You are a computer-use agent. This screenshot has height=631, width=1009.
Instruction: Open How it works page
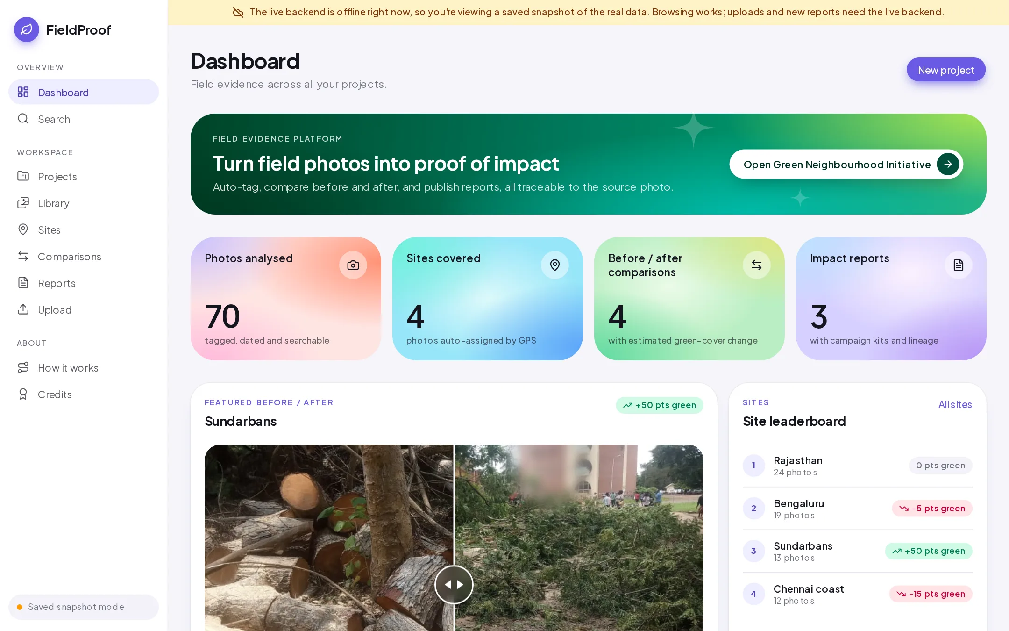[x=84, y=367]
